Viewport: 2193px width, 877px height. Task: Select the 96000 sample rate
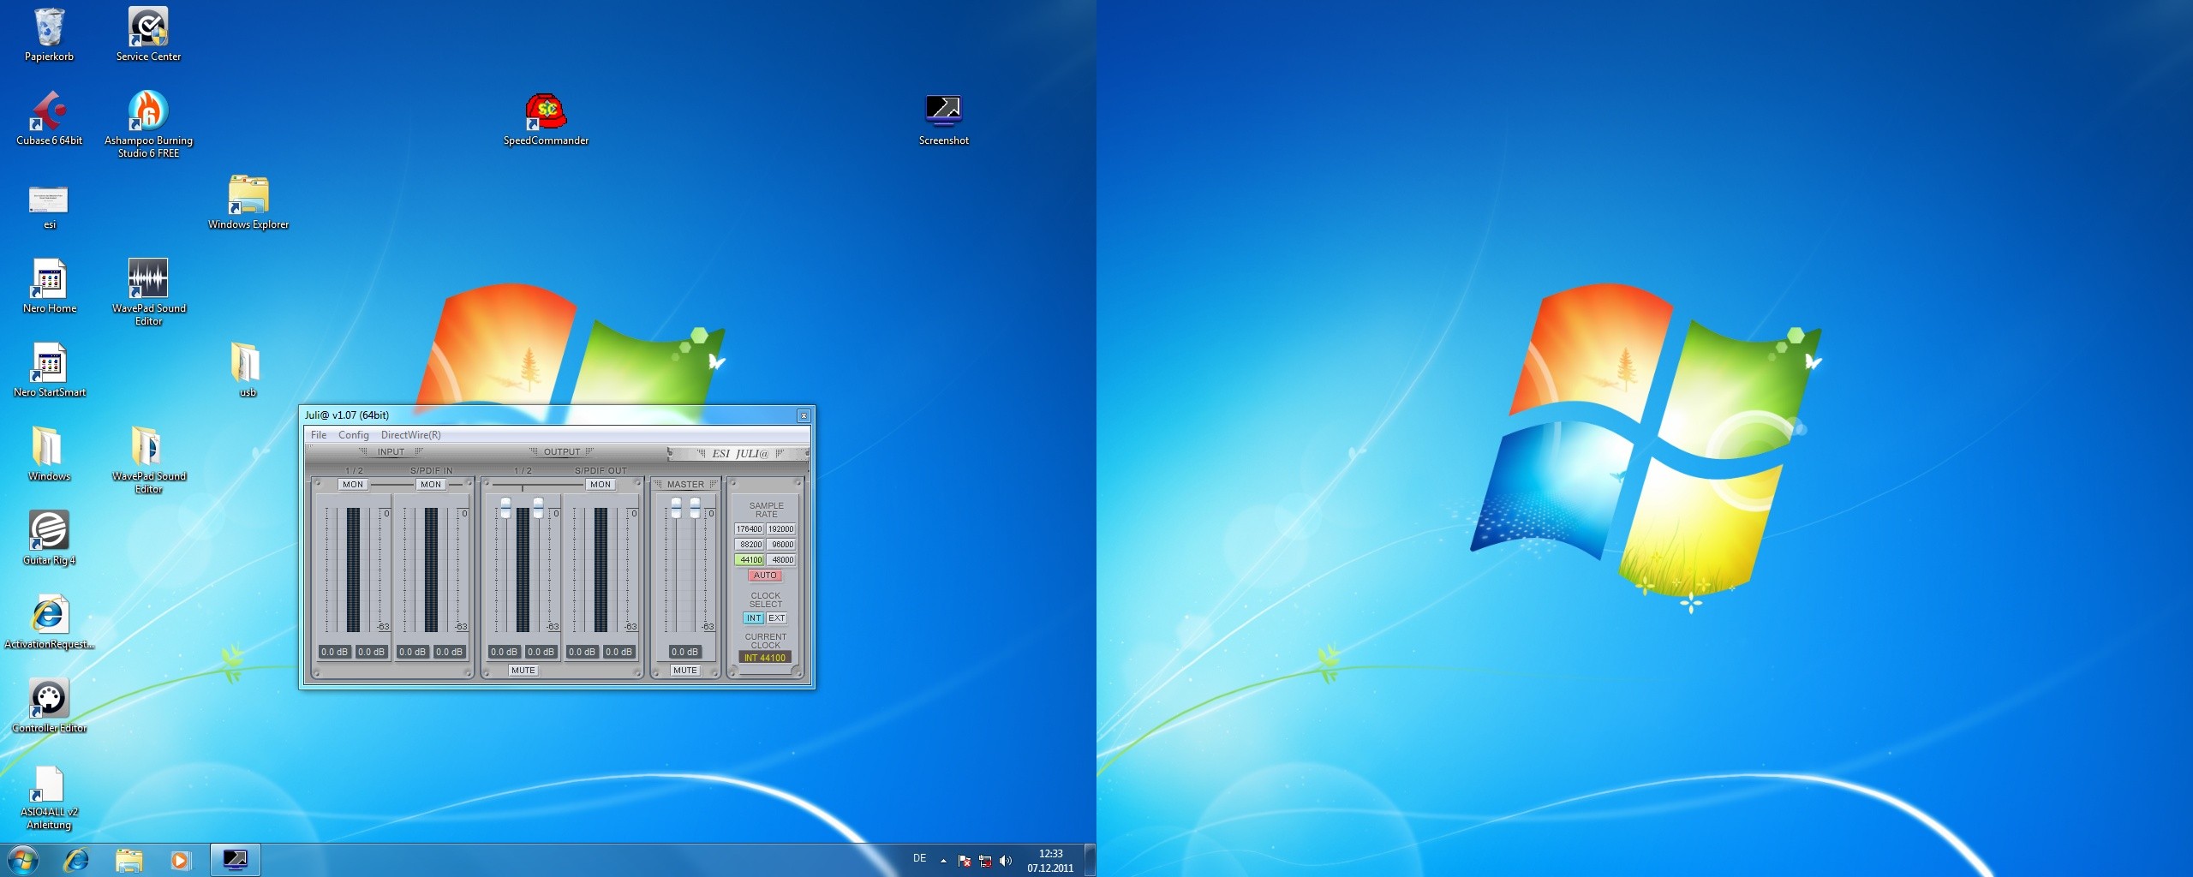click(x=781, y=545)
